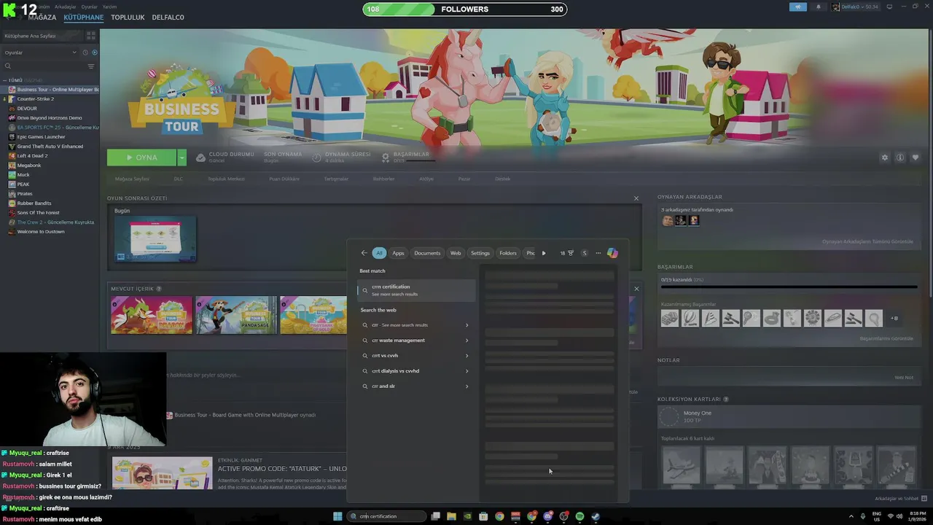Open Steam MAĞAZA tab
The width and height of the screenshot is (933, 525).
[42, 17]
